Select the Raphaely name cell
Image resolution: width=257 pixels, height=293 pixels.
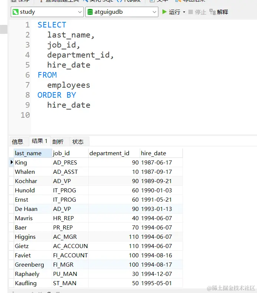tap(33, 274)
